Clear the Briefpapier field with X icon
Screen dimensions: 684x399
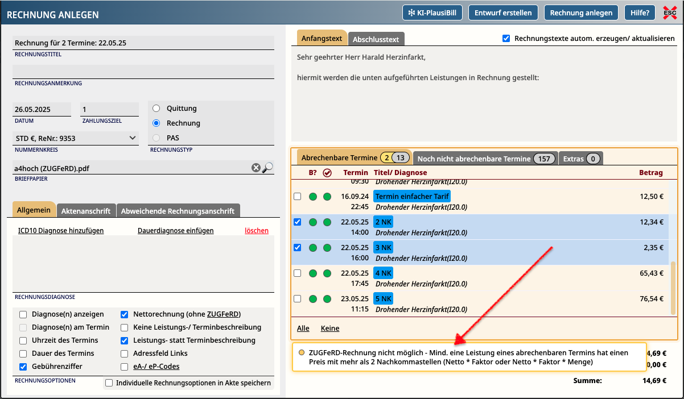coord(256,168)
